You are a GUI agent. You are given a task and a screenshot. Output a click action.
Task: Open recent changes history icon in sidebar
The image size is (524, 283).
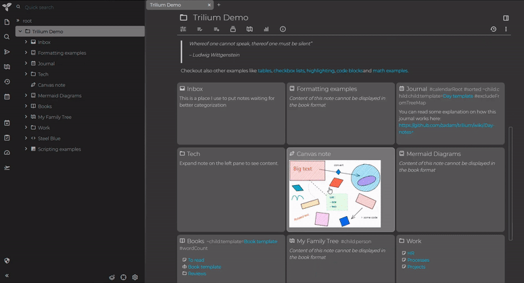point(7,82)
